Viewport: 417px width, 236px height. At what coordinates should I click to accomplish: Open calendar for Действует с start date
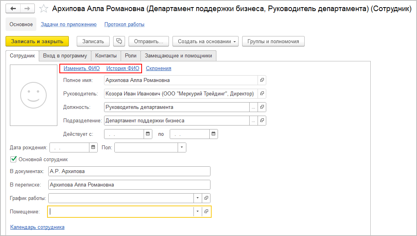point(148,134)
